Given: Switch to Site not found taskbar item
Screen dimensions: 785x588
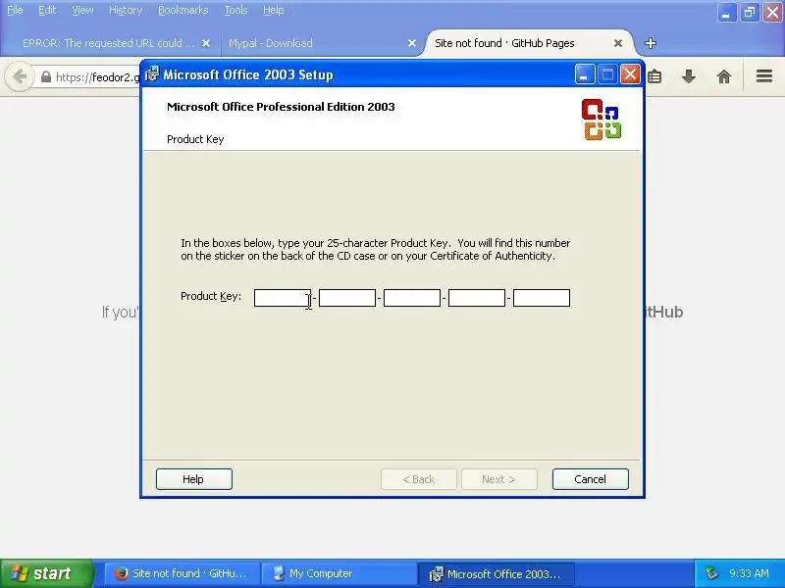Looking at the screenshot, I should 183,573.
